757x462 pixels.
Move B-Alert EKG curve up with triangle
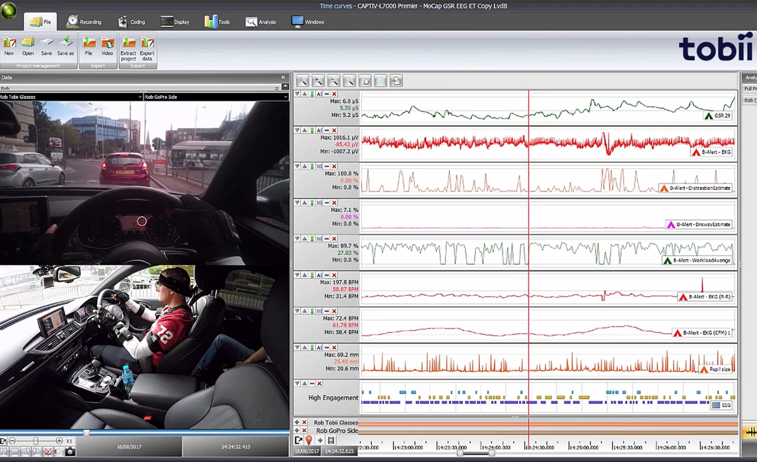[x=304, y=130]
